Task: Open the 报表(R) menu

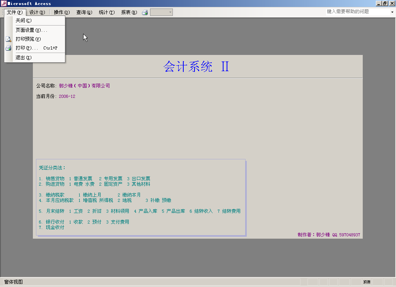Action: coord(129,12)
